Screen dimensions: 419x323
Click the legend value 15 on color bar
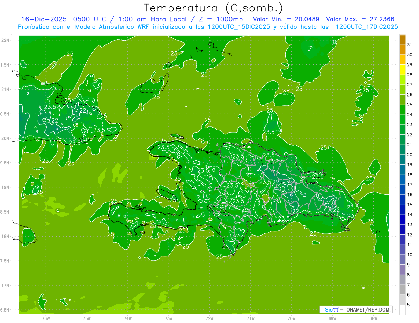click(410, 205)
